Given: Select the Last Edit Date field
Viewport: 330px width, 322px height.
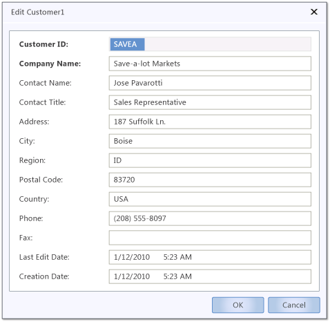Looking at the screenshot, I should click(x=210, y=257).
